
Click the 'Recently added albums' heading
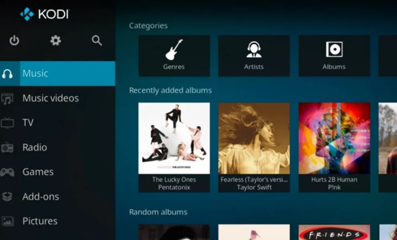coord(170,90)
